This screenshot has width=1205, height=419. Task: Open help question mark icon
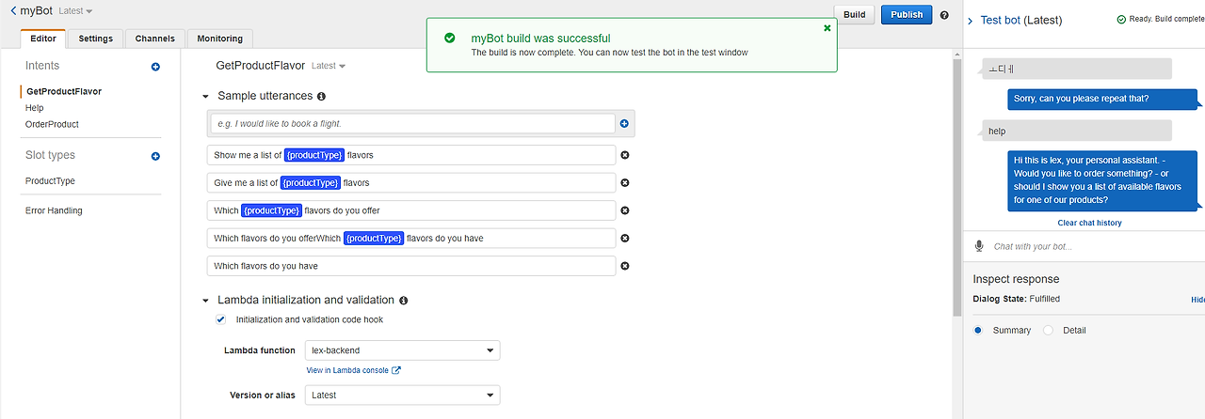(x=944, y=16)
